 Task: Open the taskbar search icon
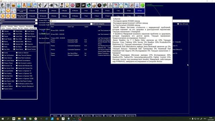(8, 119)
